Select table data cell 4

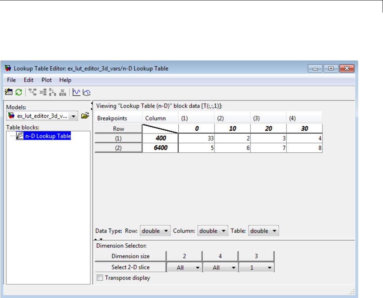click(304, 139)
